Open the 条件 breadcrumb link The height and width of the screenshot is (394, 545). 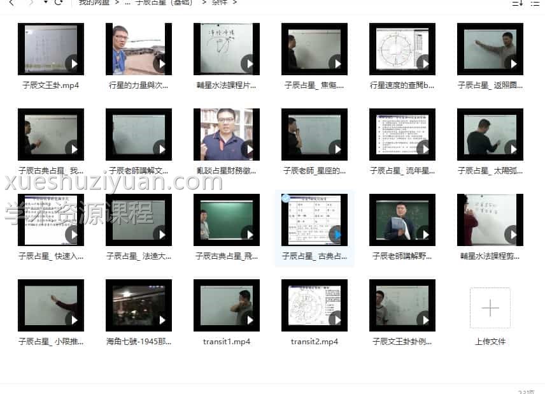coord(219,3)
